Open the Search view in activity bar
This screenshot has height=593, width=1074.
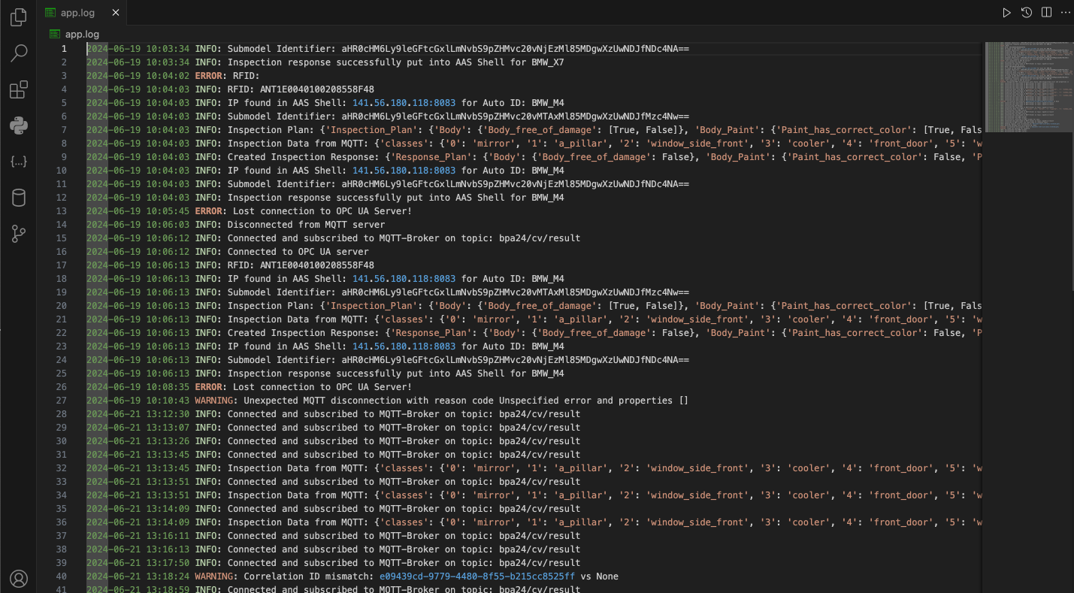[19, 53]
